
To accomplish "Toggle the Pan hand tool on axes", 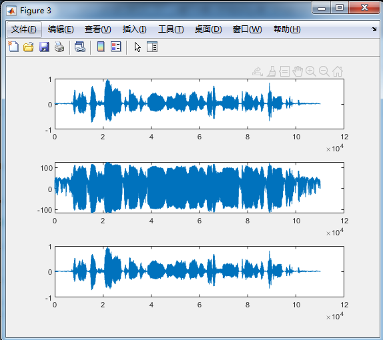I will point(298,71).
